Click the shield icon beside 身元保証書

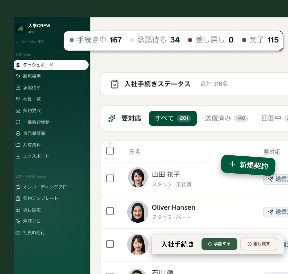coord(18,133)
